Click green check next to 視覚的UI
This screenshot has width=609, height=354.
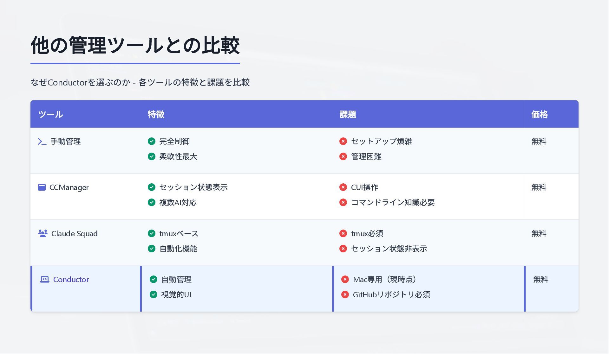[154, 295]
